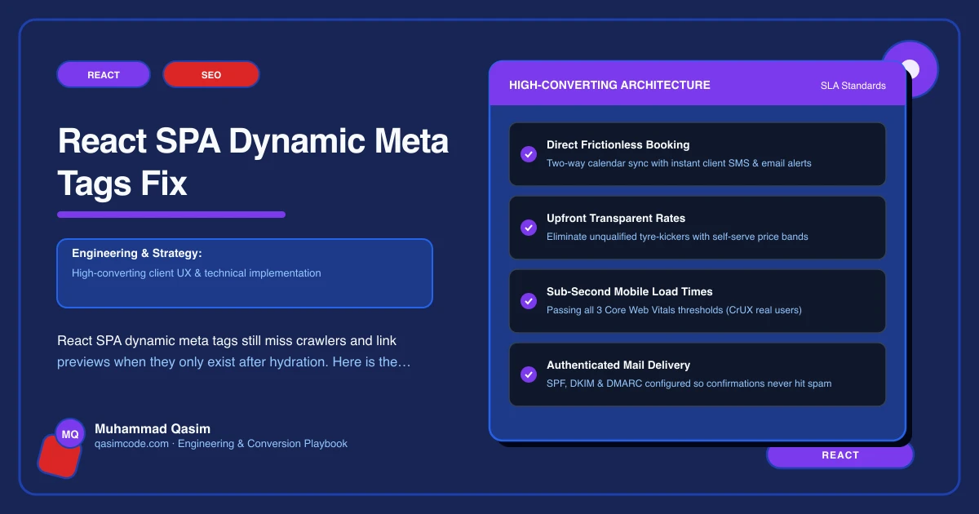Select the checkmark icon beside Sub-Second Mobile Load Times
This screenshot has width=979, height=514.
(x=528, y=301)
